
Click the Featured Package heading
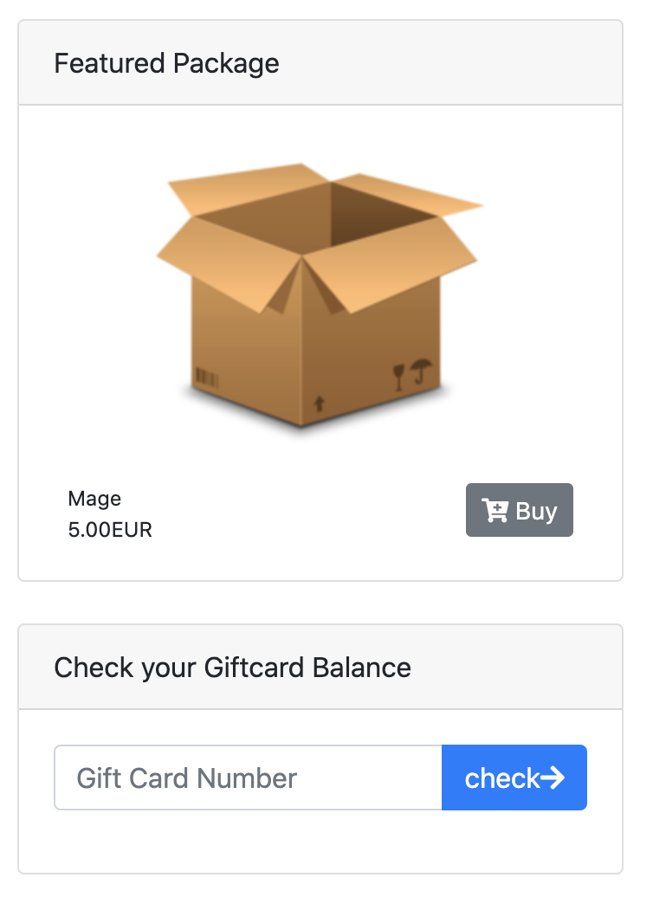166,63
